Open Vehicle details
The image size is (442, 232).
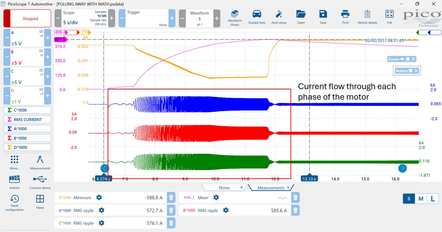[x=367, y=18]
